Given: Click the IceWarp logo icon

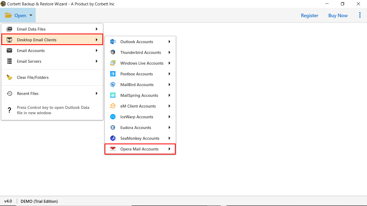Looking at the screenshot, I should (x=113, y=117).
